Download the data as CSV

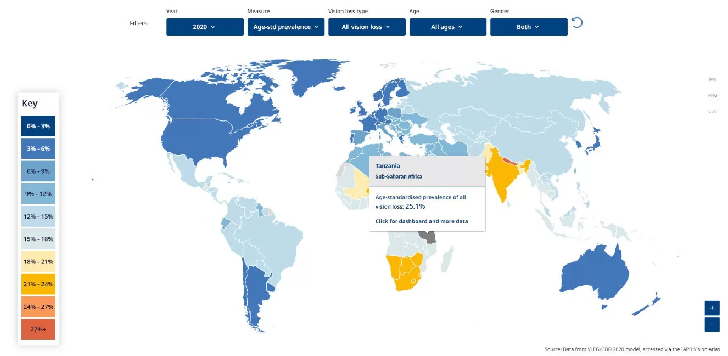[x=712, y=111]
